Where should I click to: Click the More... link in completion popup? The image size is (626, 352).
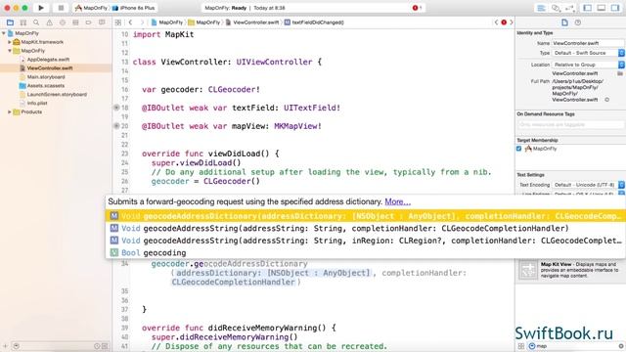point(398,201)
